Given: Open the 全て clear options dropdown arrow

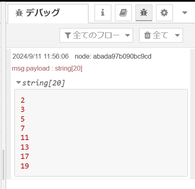Looking at the screenshot, I should [177, 35].
